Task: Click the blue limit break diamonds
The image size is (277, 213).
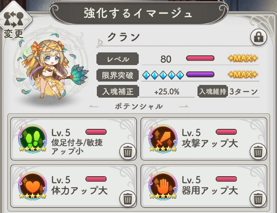Action: point(163,75)
